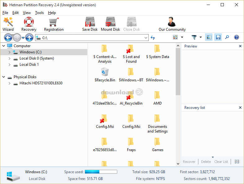Screen dimensions: 244x184
Task: Open Our Community link icon
Action: 172,22
